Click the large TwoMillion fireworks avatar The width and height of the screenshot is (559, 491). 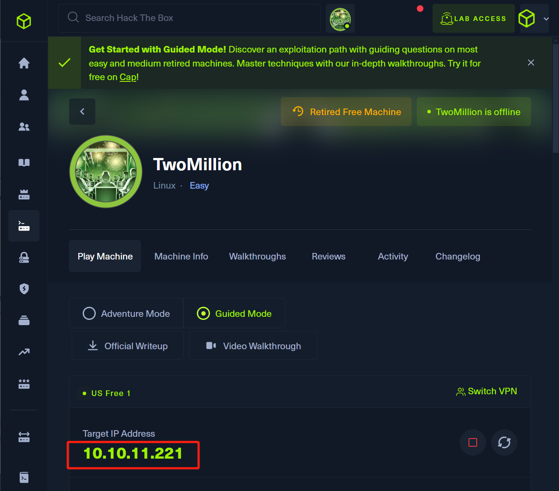[x=106, y=172]
